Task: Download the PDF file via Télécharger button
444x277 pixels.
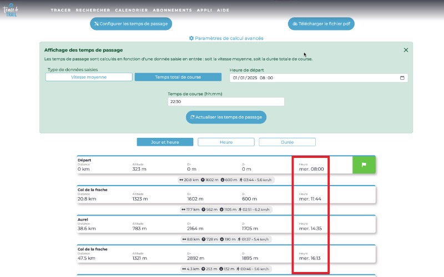Action: pyautogui.click(x=321, y=24)
